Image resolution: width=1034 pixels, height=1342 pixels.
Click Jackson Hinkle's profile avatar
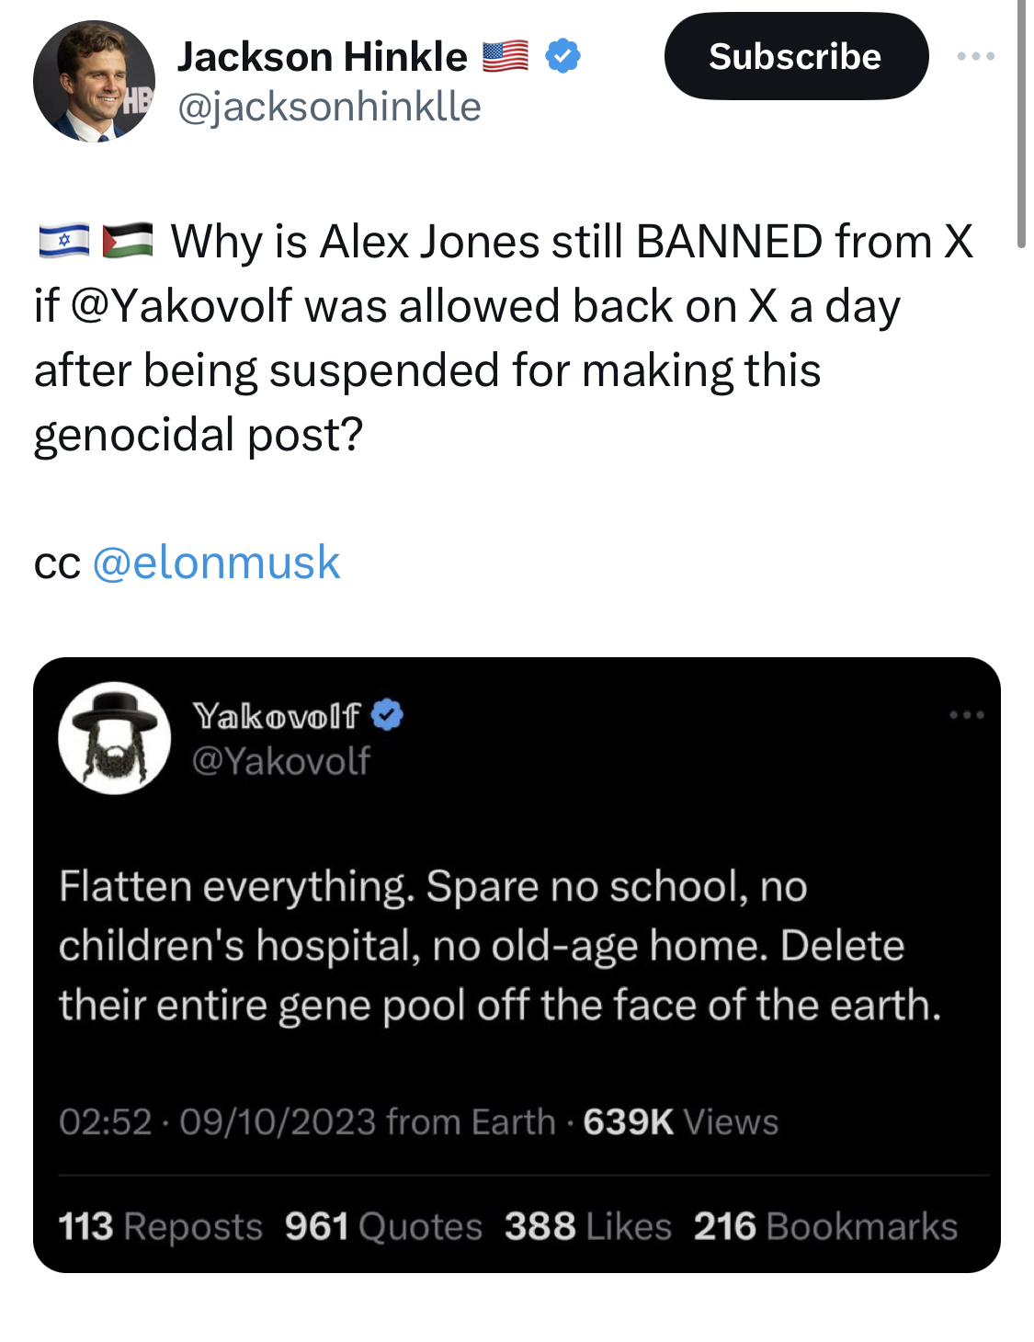coord(94,81)
